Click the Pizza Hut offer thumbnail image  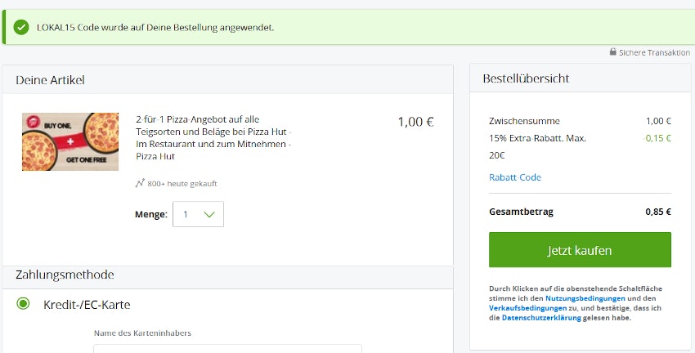tap(70, 141)
